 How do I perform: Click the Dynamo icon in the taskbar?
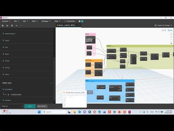(x=129, y=112)
